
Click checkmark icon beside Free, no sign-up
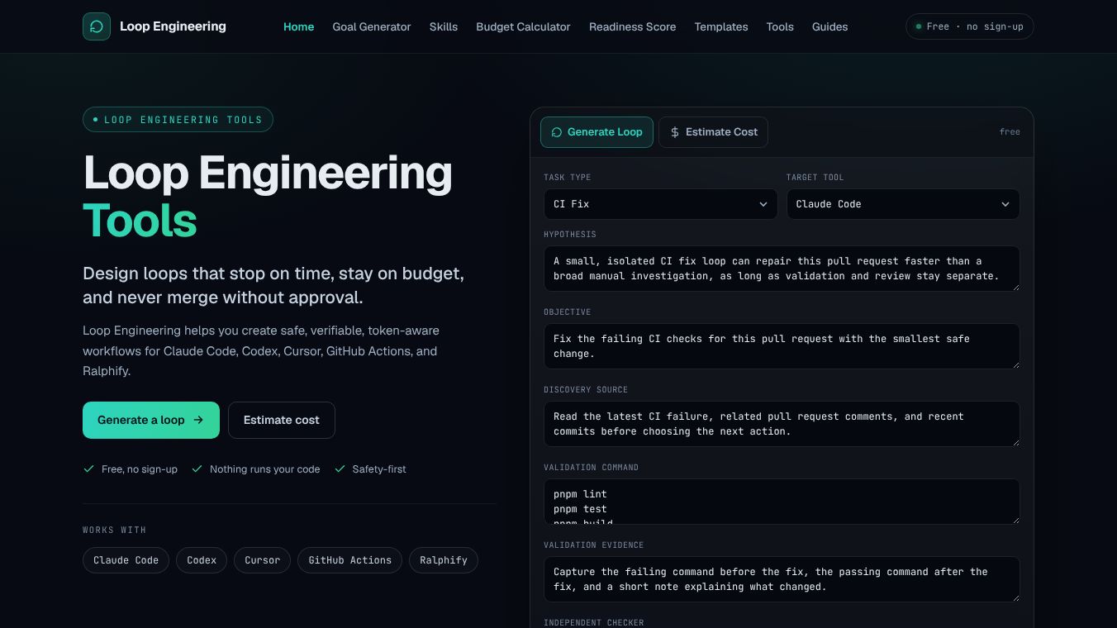tap(88, 469)
